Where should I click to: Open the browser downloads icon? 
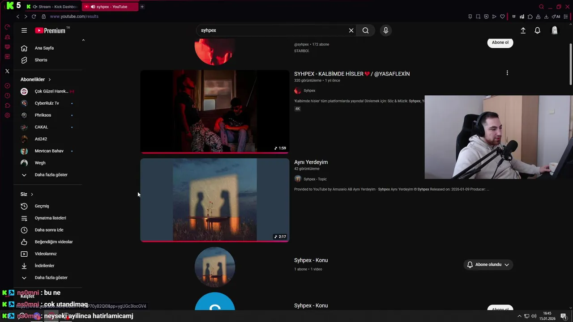[x=546, y=17]
